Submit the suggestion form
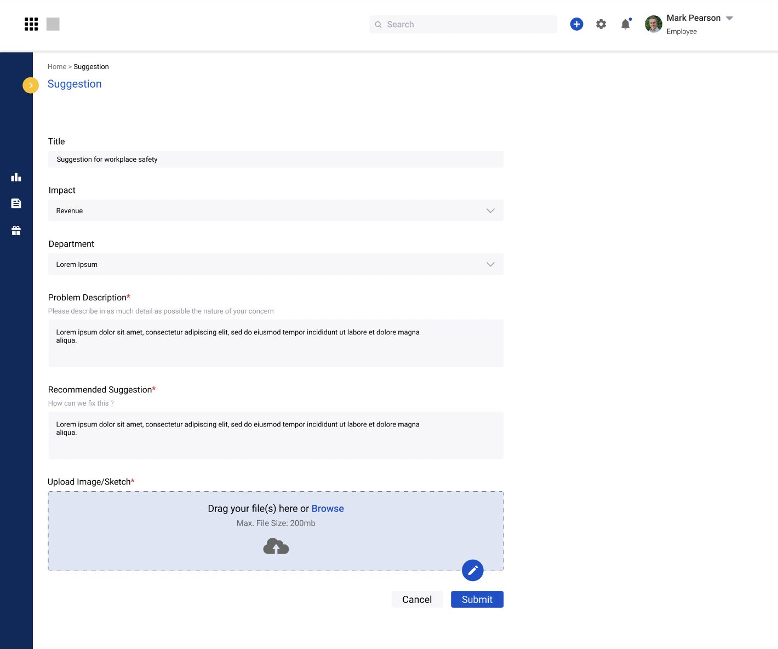Screen dimensions: 778x649 [x=477, y=599]
